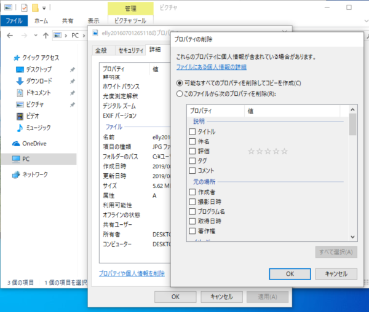Check the 作成者 property checkbox
Screen dimensions: 369x312
pos(192,192)
